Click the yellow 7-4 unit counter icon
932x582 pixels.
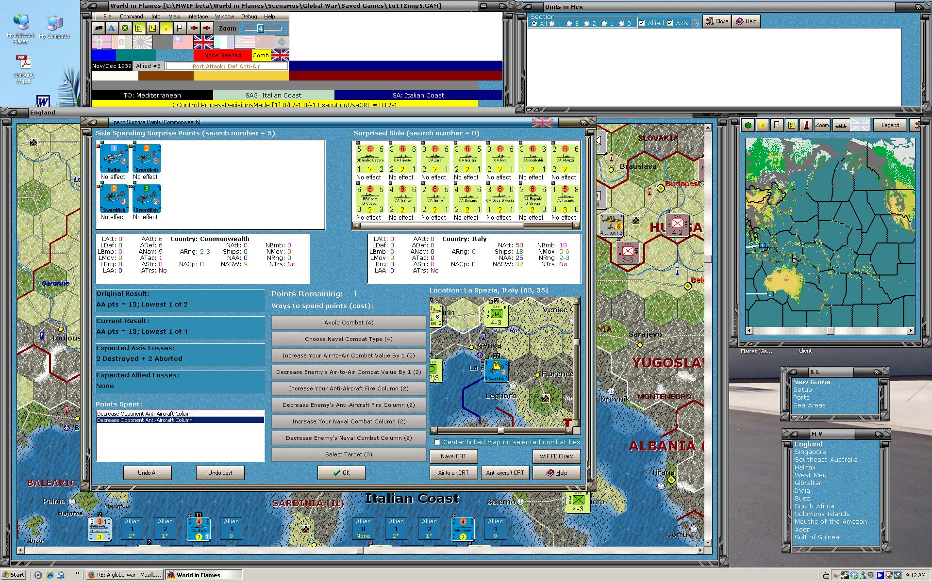(139, 28)
